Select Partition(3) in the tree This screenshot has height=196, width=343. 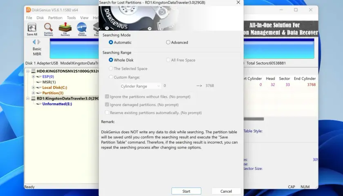point(53,93)
